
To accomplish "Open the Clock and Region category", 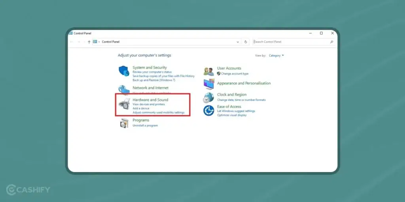I will (x=232, y=95).
